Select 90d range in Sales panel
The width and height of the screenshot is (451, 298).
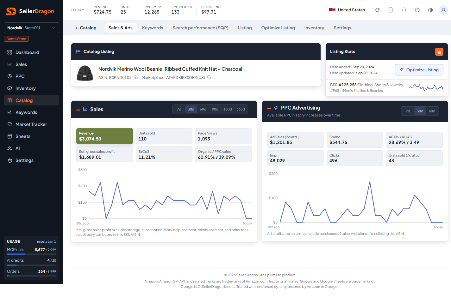click(x=215, y=109)
